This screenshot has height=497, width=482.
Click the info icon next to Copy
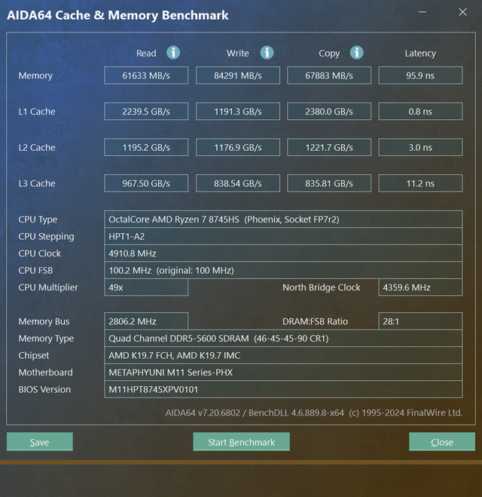point(357,53)
